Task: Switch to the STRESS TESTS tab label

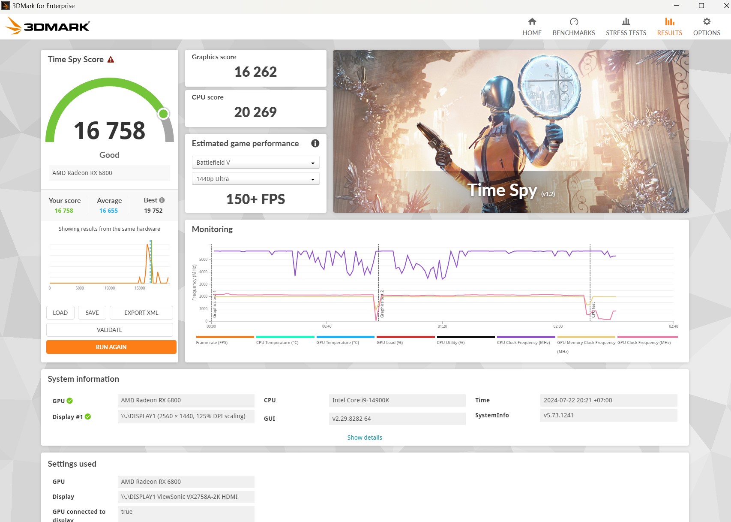Action: (626, 33)
